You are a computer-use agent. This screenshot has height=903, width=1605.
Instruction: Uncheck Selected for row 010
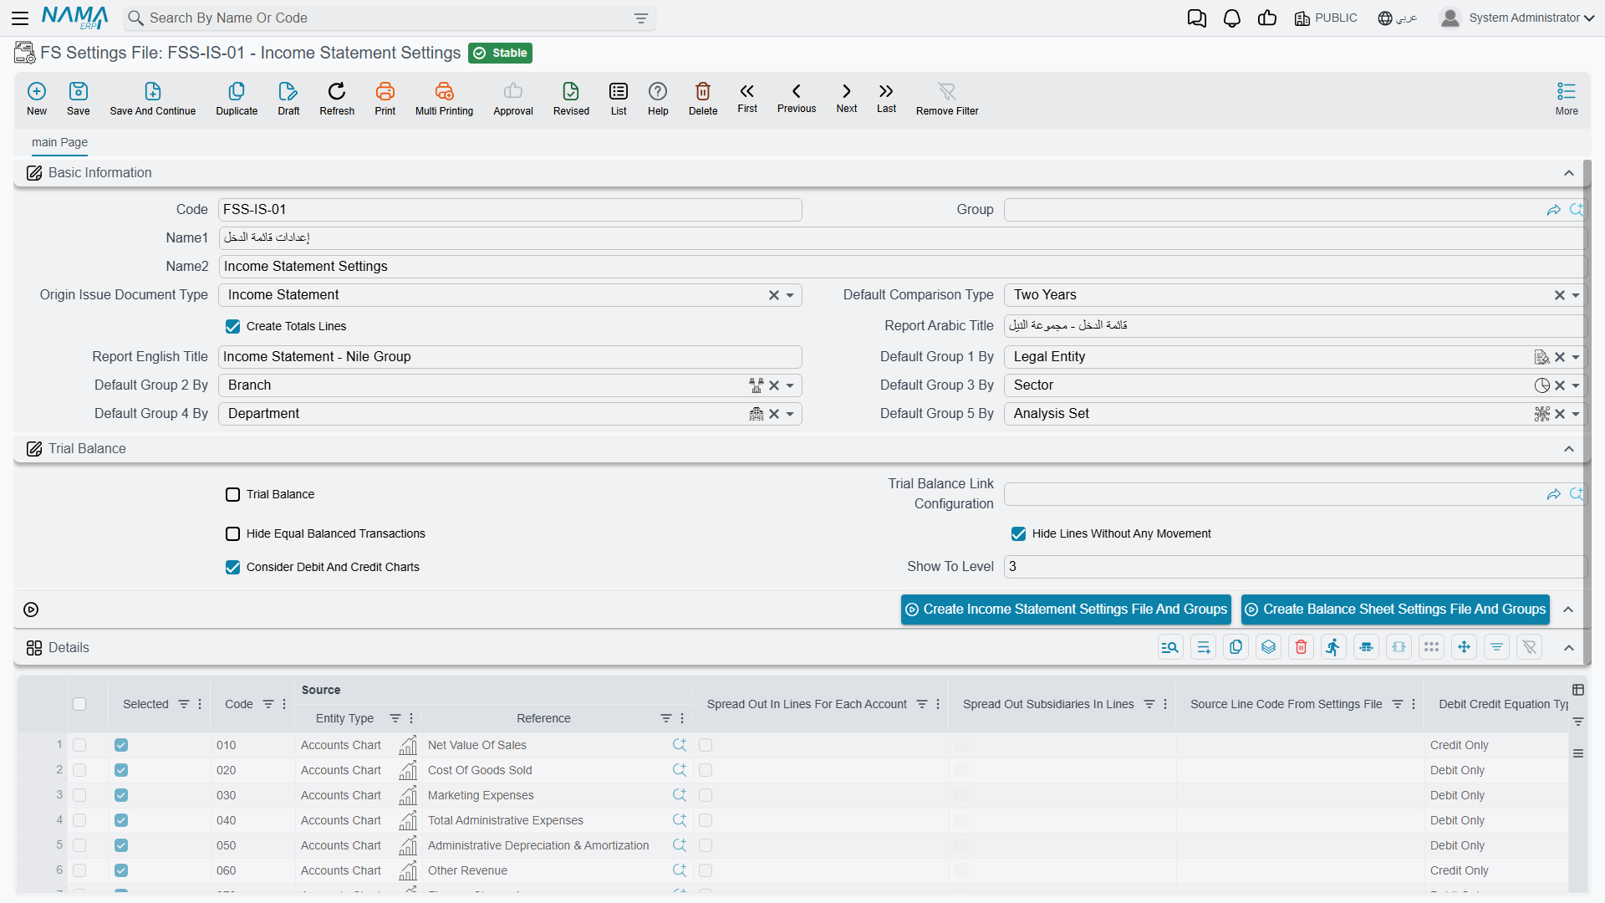pyautogui.click(x=121, y=745)
